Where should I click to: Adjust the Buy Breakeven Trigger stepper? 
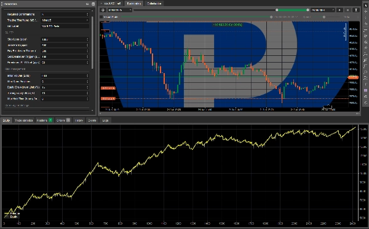87,51
